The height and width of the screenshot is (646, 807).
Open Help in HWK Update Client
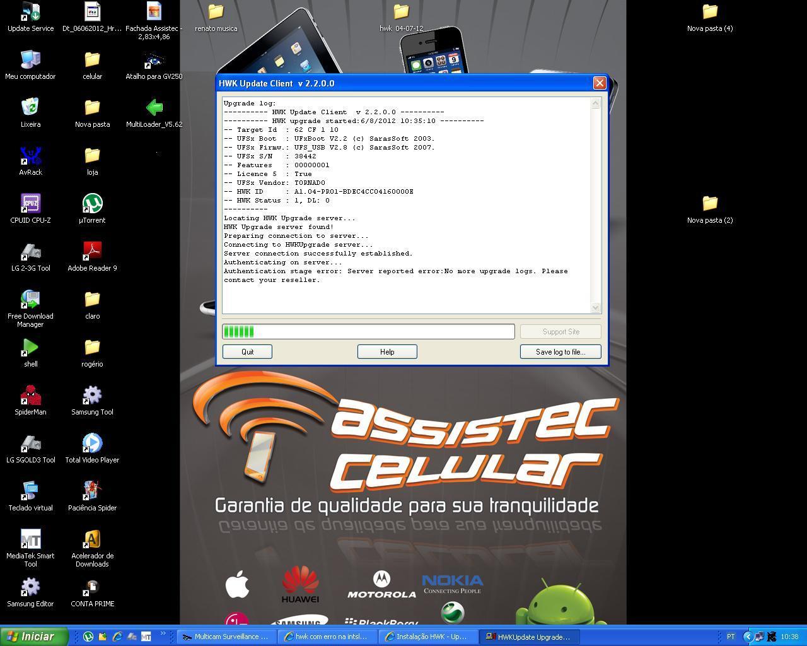pos(387,351)
